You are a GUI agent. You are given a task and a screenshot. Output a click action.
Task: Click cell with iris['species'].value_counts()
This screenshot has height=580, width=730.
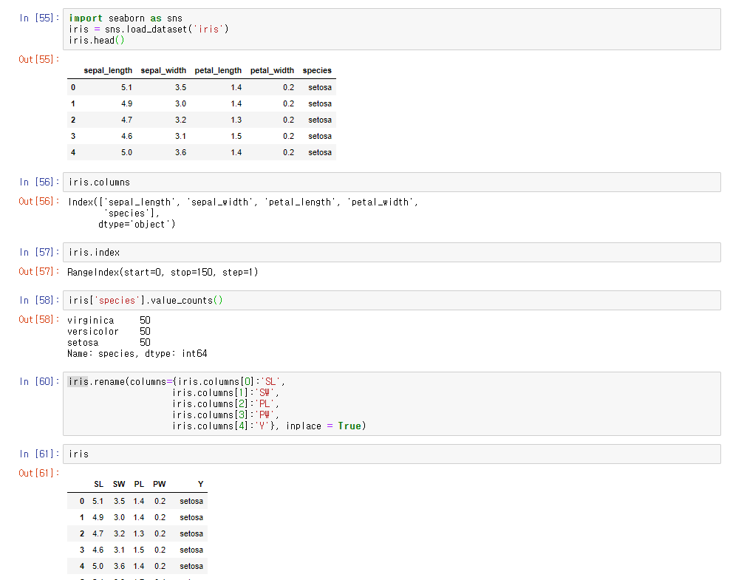[392, 300]
